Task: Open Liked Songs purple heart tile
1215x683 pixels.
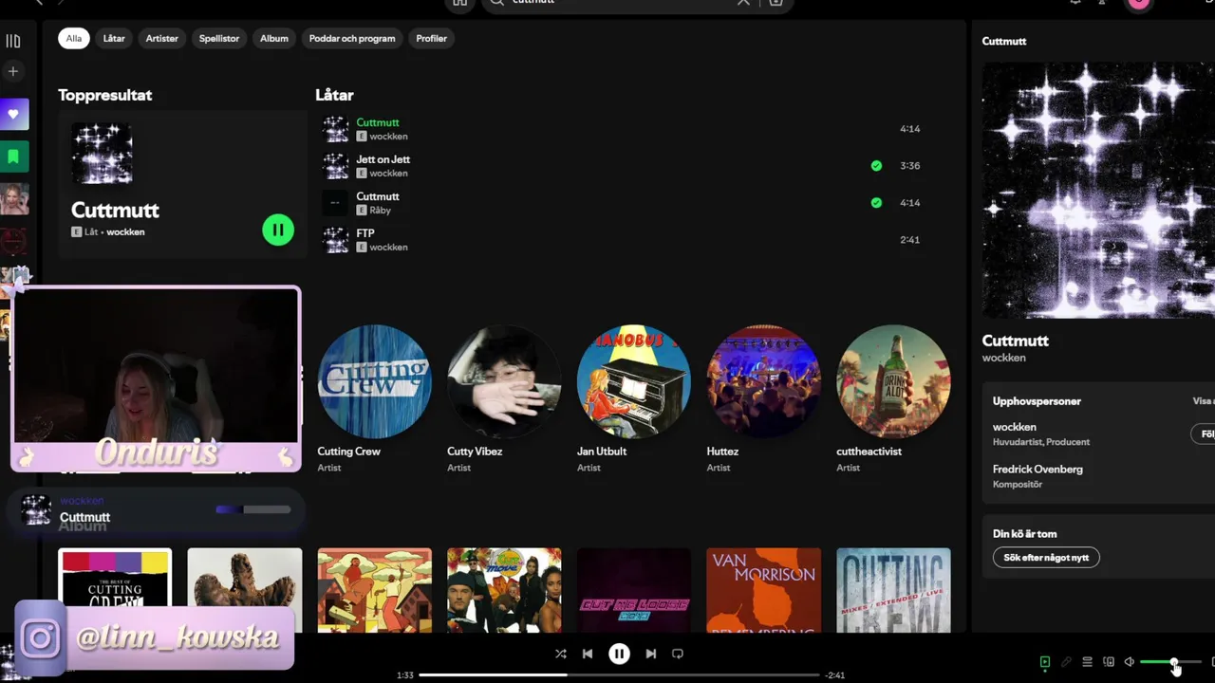Action: click(14, 115)
